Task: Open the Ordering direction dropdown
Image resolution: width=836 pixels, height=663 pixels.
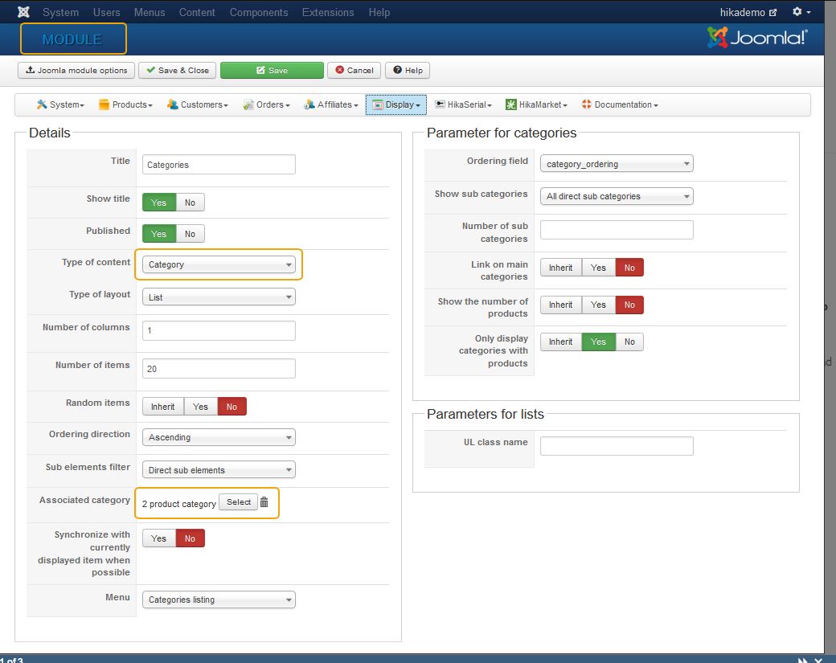Action: tap(219, 437)
